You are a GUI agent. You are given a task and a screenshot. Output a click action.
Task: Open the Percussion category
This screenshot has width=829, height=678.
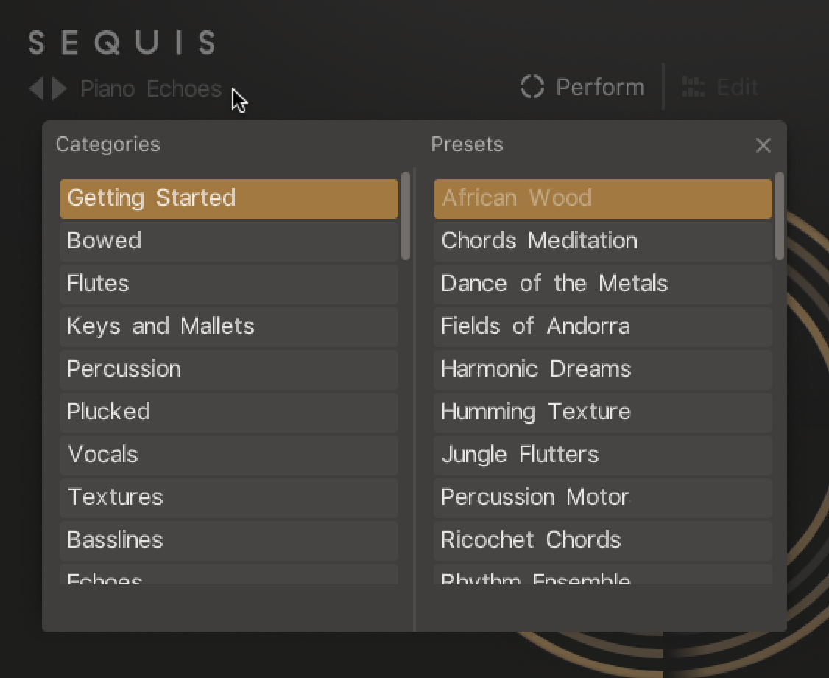(228, 369)
